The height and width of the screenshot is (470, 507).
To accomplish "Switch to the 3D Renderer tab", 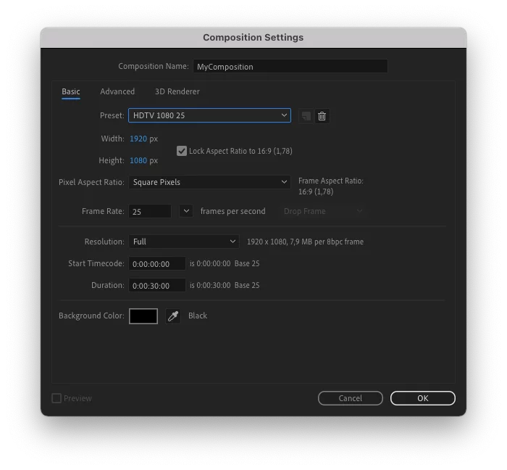I will [x=177, y=91].
